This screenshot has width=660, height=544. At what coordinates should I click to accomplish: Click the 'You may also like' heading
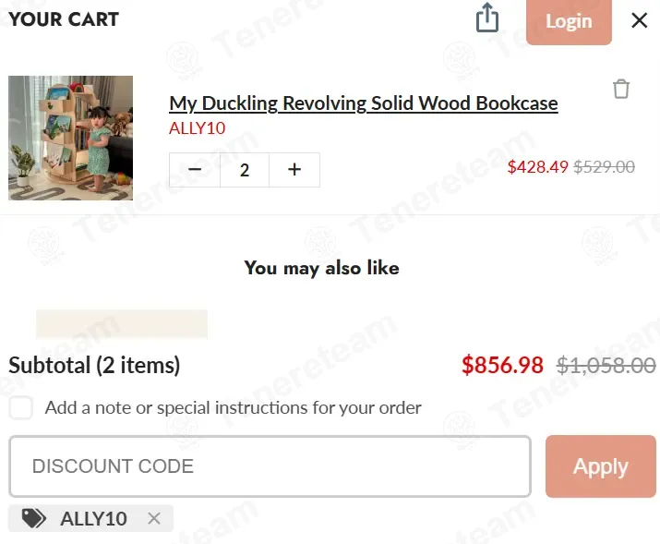coord(321,268)
